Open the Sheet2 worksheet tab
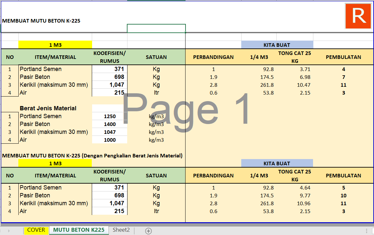 click(121, 230)
